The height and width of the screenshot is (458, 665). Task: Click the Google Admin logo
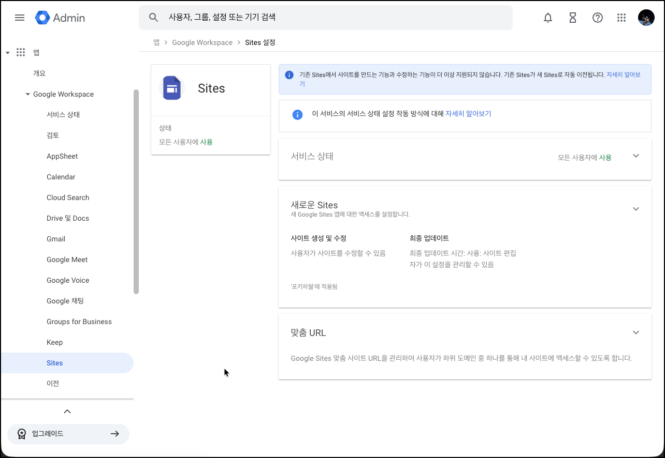click(60, 18)
